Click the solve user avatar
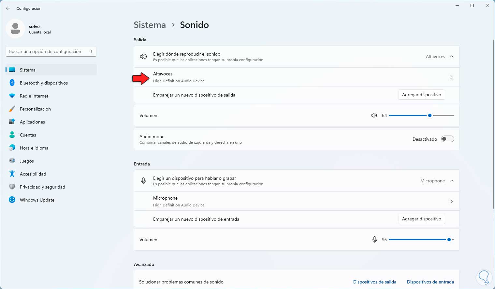 coord(15,29)
